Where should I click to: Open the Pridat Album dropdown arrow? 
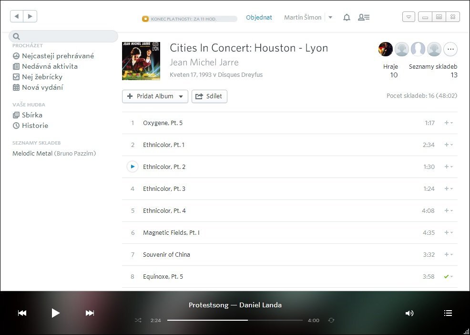(x=181, y=96)
